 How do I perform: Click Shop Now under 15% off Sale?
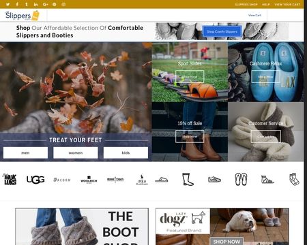[190, 137]
